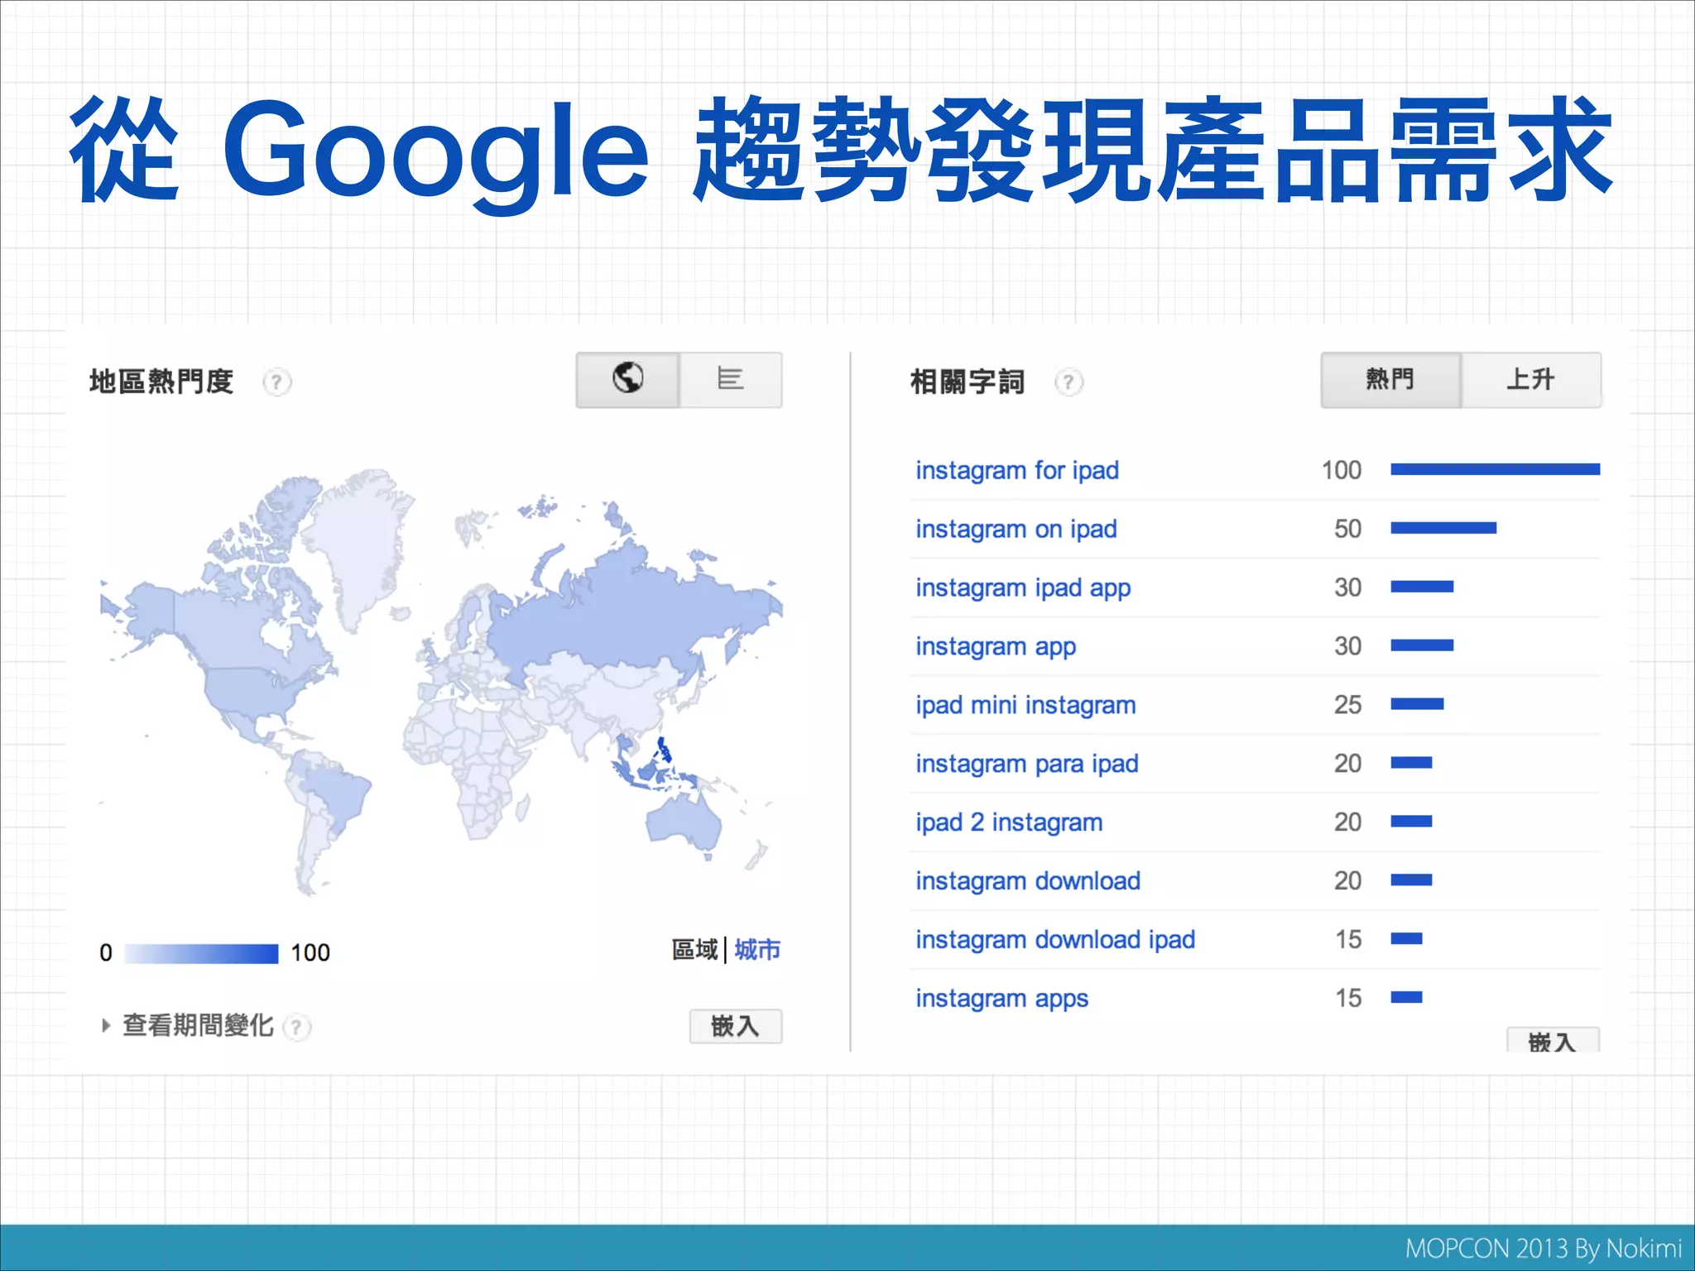The height and width of the screenshot is (1271, 1695).
Task: Select the 區域 view option
Action: coord(694,950)
